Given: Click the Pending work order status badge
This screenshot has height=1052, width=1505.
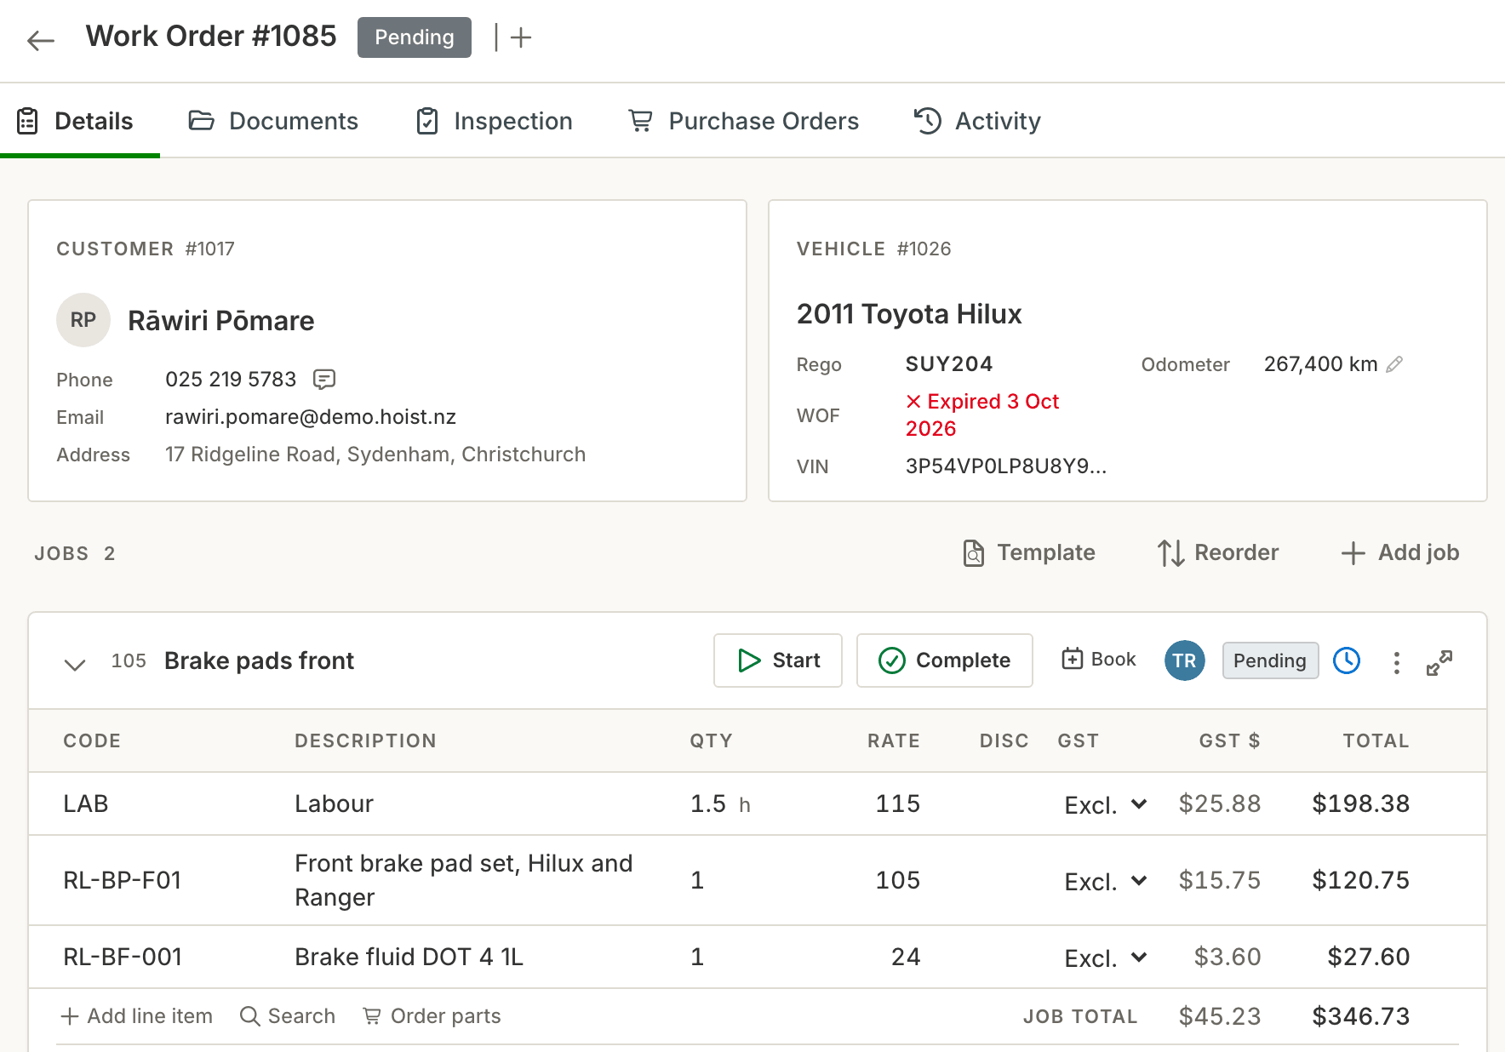Looking at the screenshot, I should [x=415, y=37].
